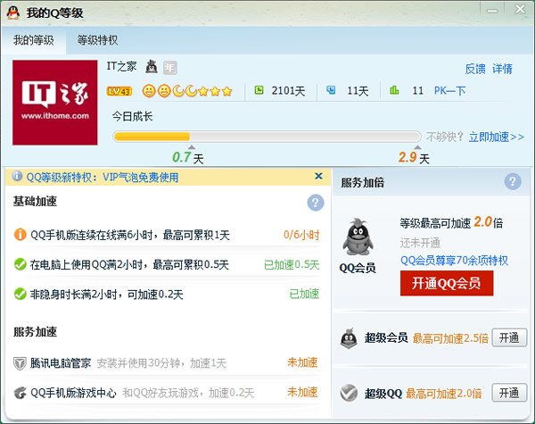Click 未加速 status for QQ手机版游戏中心
Viewport: 535px width, 424px height.
pyautogui.click(x=302, y=392)
